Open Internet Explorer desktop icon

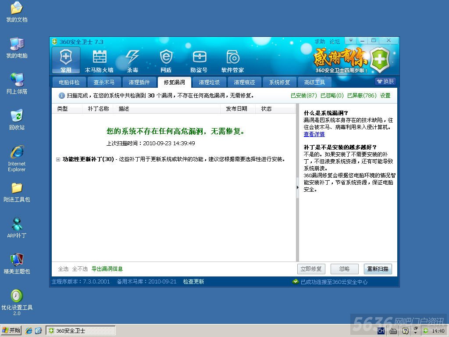17,158
